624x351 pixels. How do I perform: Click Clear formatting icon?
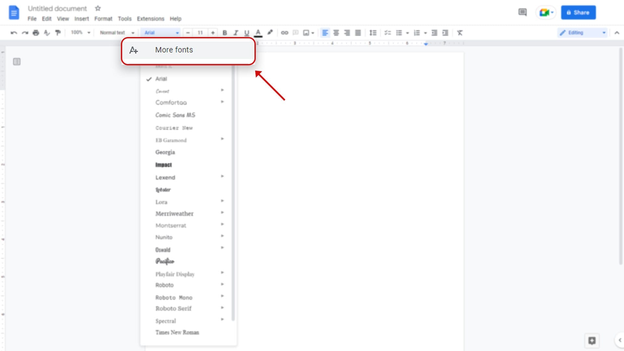point(460,32)
